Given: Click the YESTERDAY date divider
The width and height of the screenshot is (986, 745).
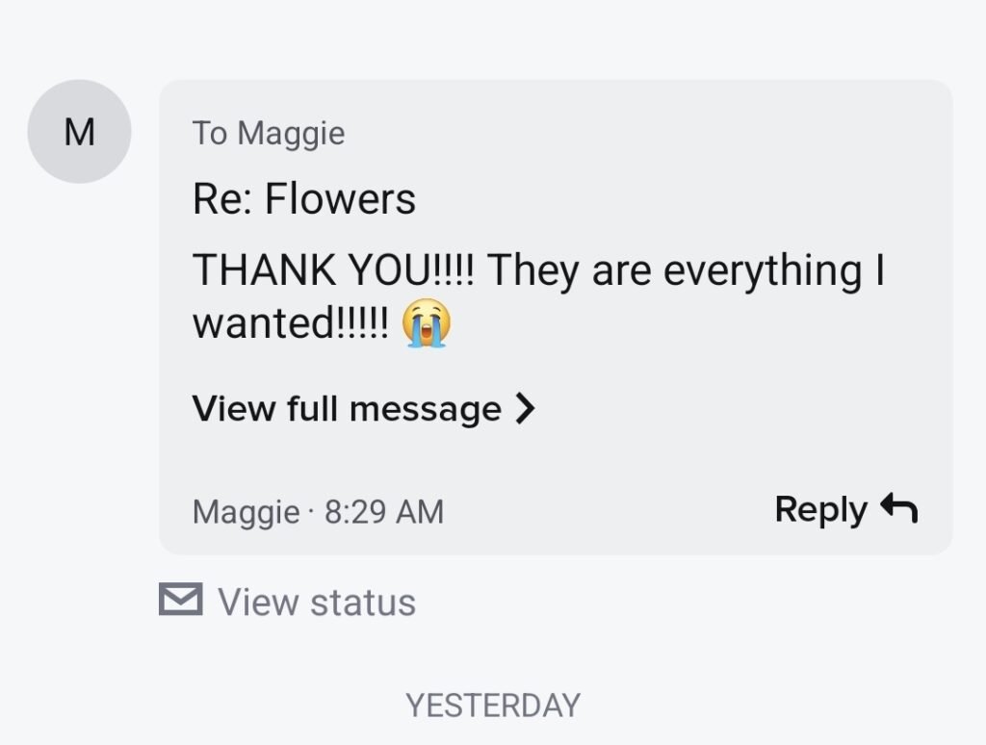Looking at the screenshot, I should click(x=493, y=706).
